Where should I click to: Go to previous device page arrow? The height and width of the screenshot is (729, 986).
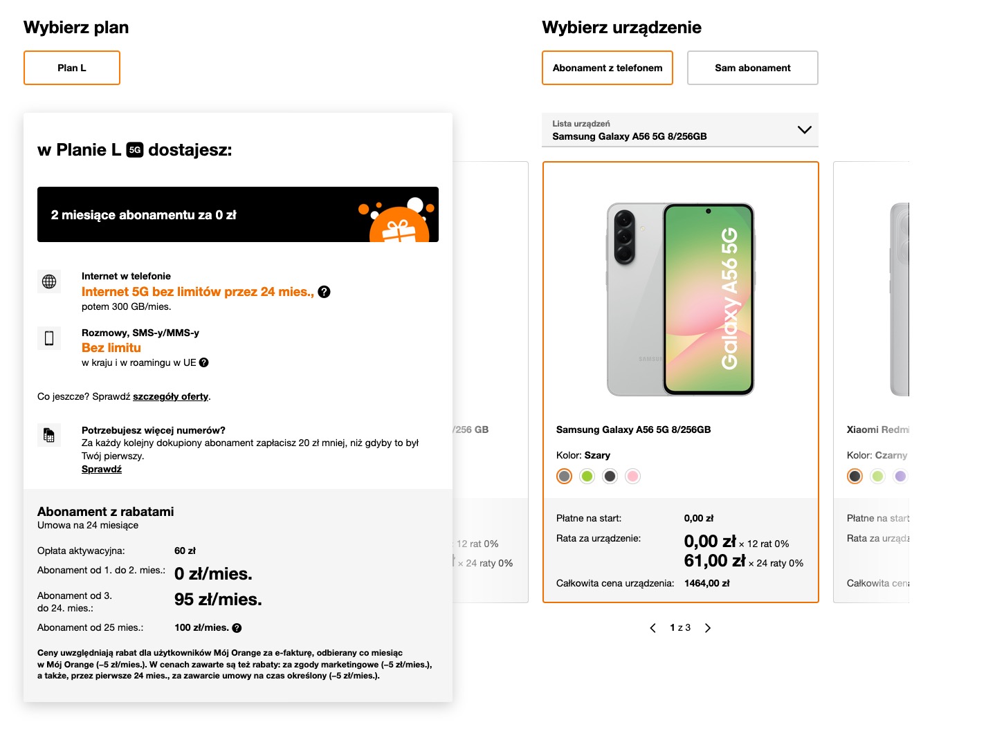(652, 628)
